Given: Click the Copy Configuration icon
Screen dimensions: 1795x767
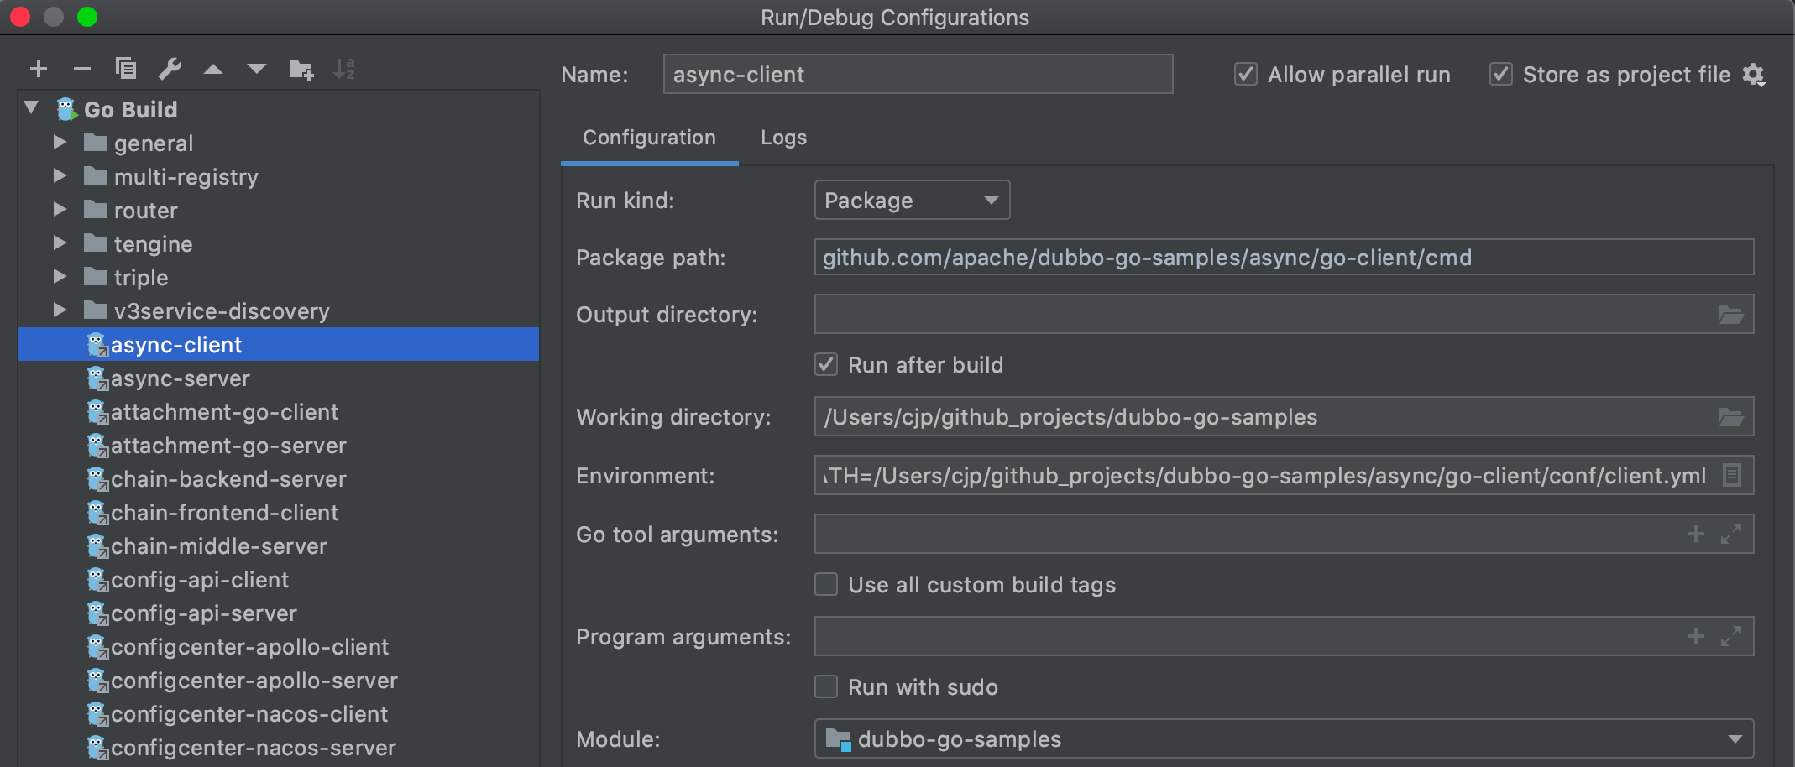Looking at the screenshot, I should point(126,69).
